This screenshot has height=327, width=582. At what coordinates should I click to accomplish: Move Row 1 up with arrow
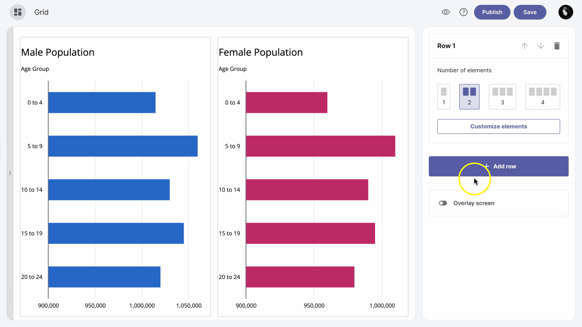tap(524, 46)
